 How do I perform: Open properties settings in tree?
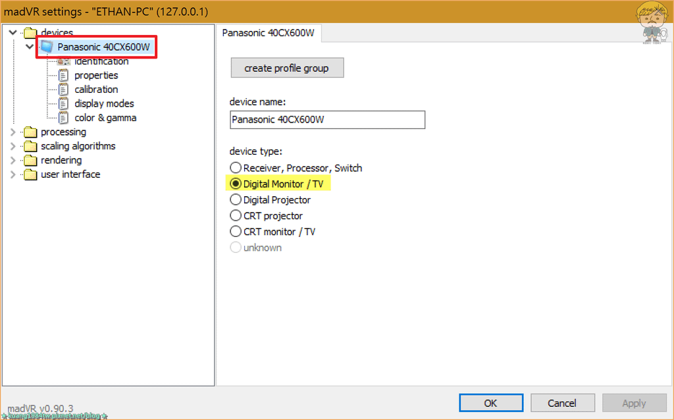tap(96, 75)
